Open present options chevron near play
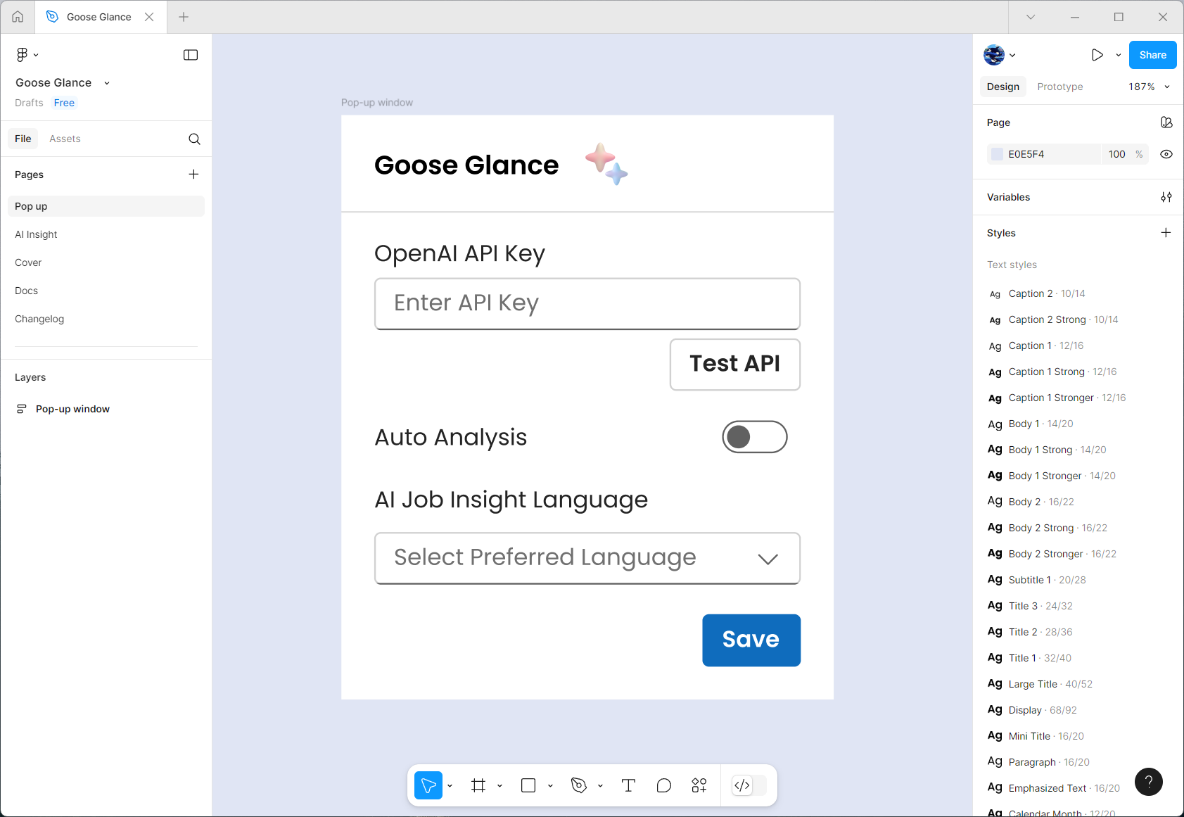 (x=1119, y=55)
